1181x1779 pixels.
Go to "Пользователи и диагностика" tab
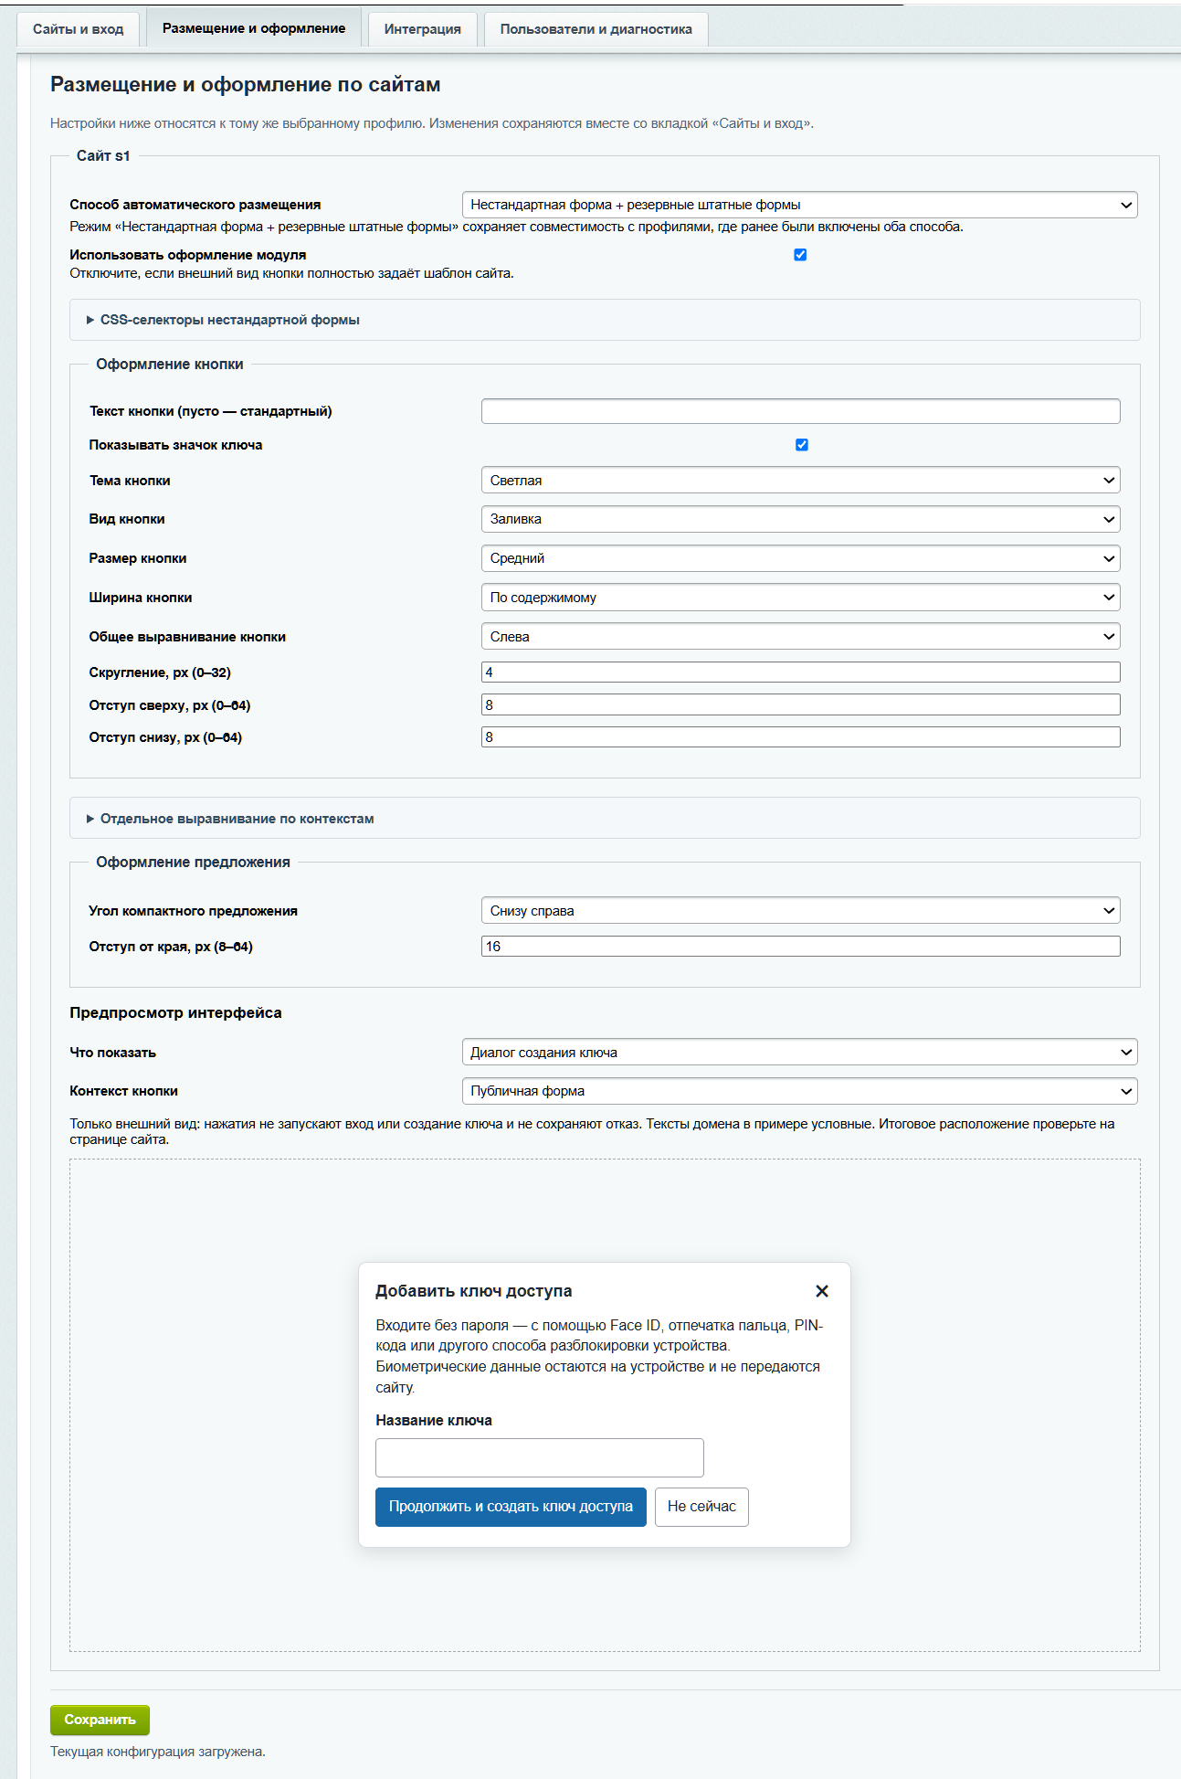(x=596, y=29)
